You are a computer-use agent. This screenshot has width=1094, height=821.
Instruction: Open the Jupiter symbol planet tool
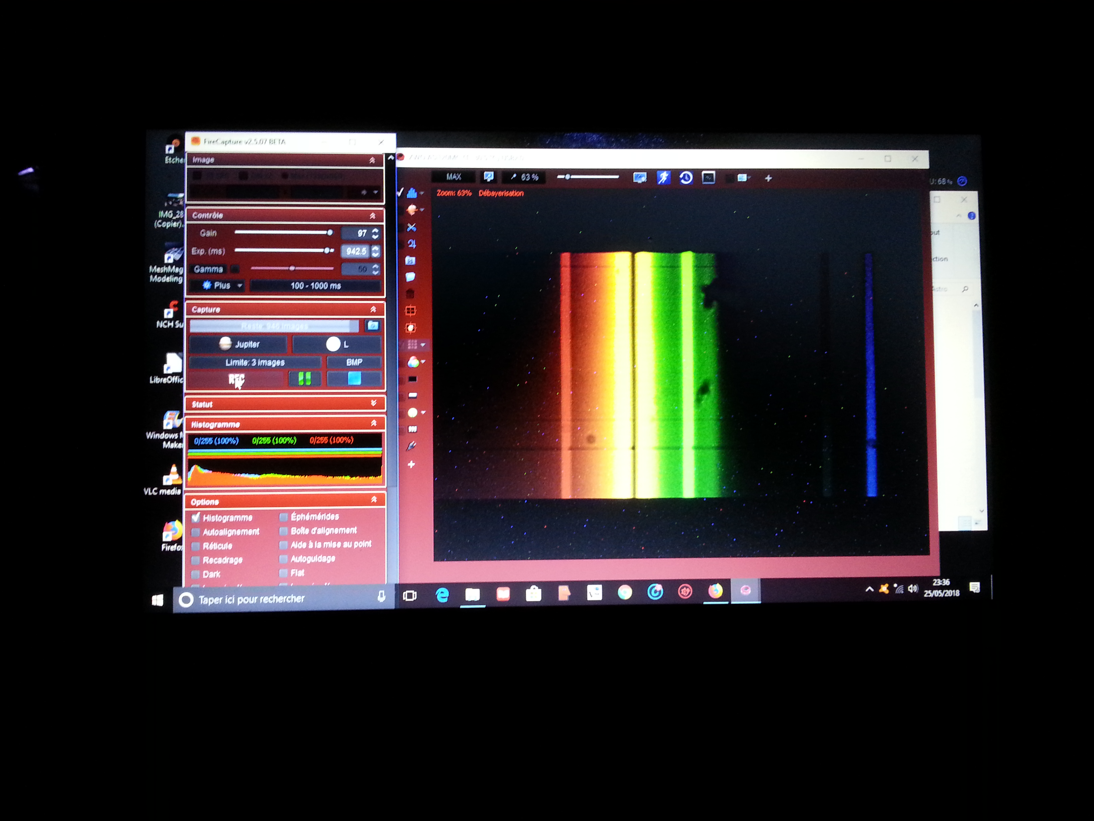(x=412, y=244)
